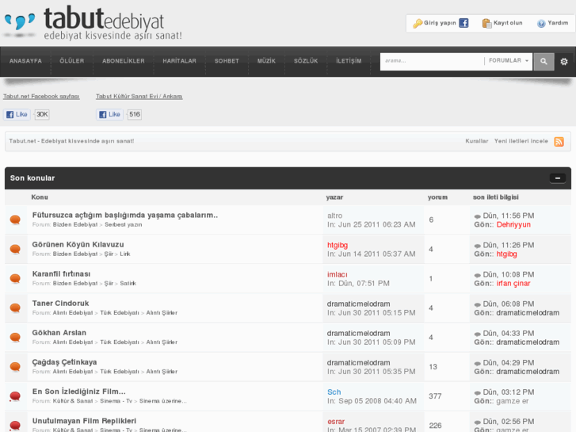The image size is (576, 432).
Task: Open topic Görünen Köyün Kılavuzu
Action: [78, 245]
